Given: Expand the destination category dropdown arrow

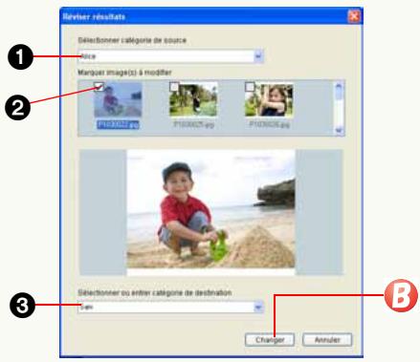Looking at the screenshot, I should coord(258,308).
